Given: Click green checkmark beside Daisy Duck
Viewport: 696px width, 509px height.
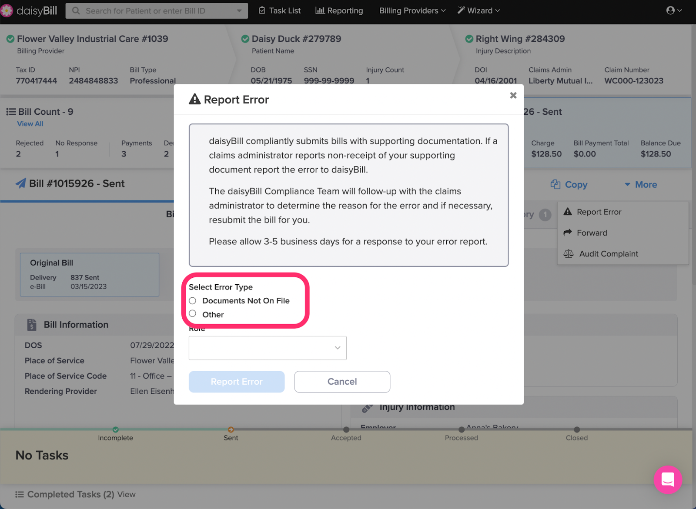Looking at the screenshot, I should (x=245, y=39).
